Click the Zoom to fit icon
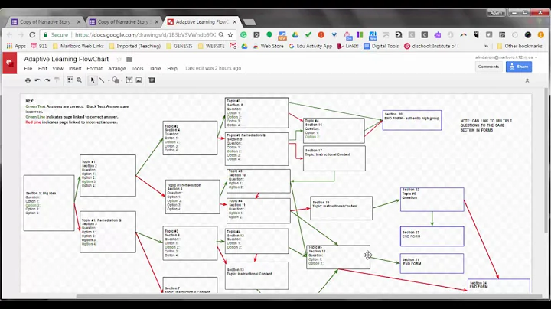Viewport: 551px width, 309px height. (x=70, y=80)
